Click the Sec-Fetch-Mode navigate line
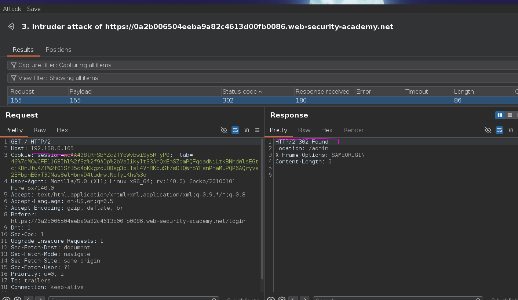518x300 pixels. [50, 254]
